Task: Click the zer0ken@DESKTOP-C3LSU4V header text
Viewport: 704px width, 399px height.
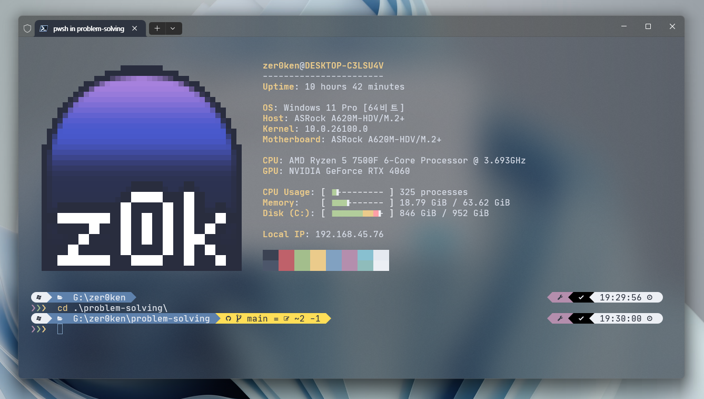Action: tap(323, 66)
